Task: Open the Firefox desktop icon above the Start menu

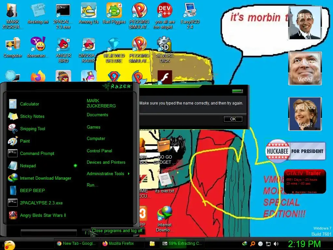Action: tap(38, 76)
